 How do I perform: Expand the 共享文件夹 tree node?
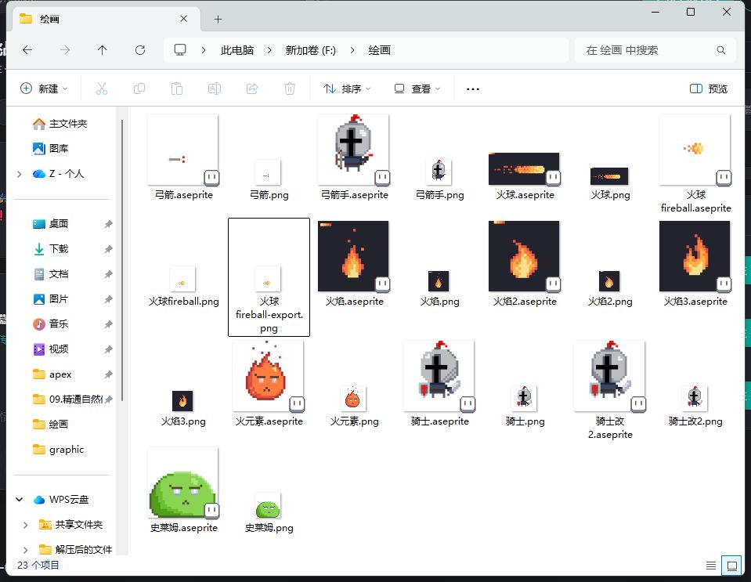[x=25, y=525]
